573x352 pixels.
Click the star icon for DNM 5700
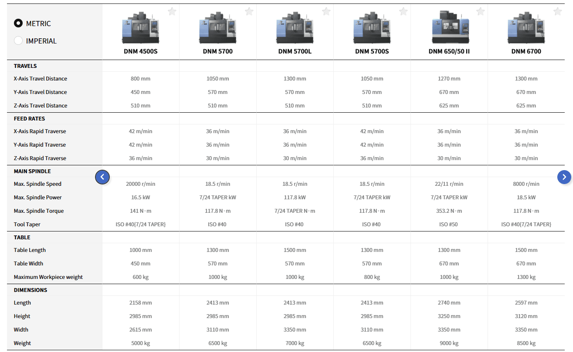tap(249, 11)
